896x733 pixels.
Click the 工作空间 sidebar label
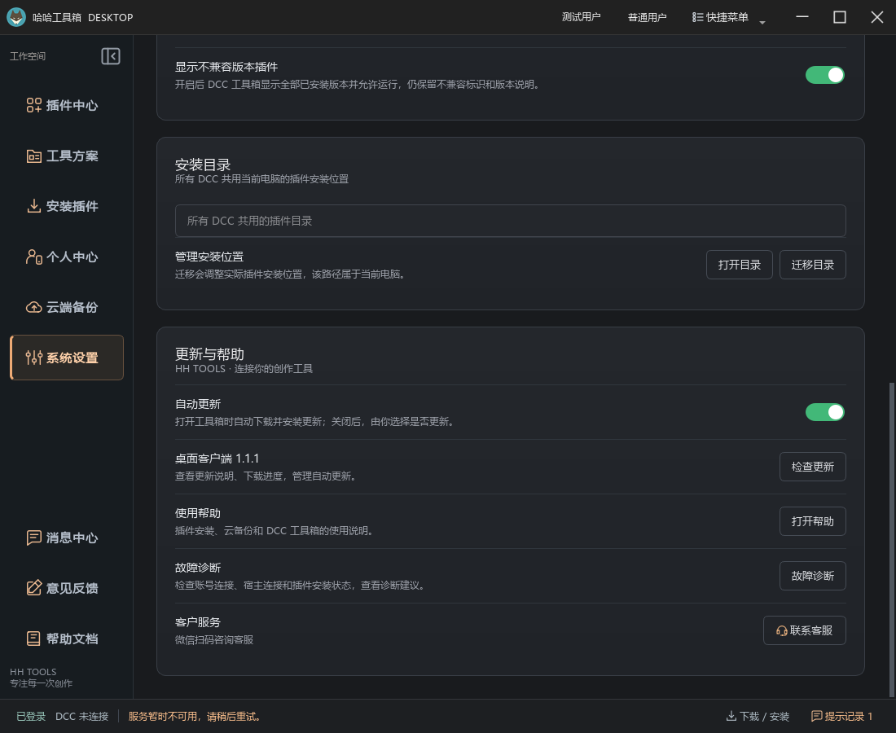28,56
